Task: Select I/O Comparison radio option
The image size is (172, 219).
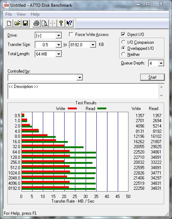Action: coord(123,42)
